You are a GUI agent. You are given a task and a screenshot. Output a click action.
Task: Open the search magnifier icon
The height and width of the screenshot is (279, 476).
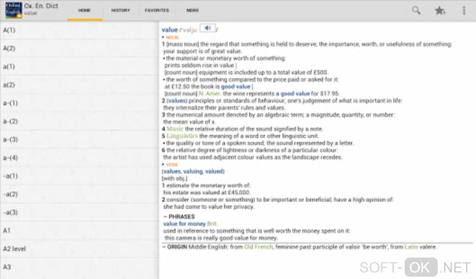coord(416,10)
